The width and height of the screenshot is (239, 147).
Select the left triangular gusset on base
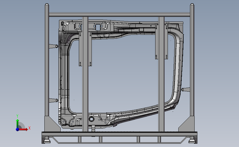52,124
